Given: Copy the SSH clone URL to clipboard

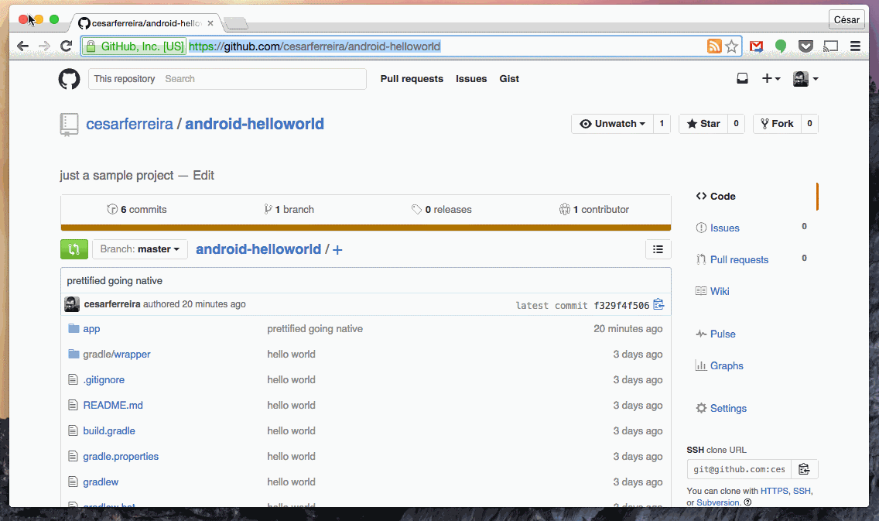Looking at the screenshot, I should [x=805, y=469].
